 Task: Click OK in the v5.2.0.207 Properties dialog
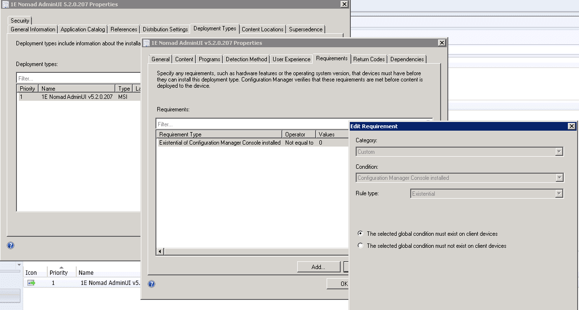pyautogui.click(x=338, y=284)
